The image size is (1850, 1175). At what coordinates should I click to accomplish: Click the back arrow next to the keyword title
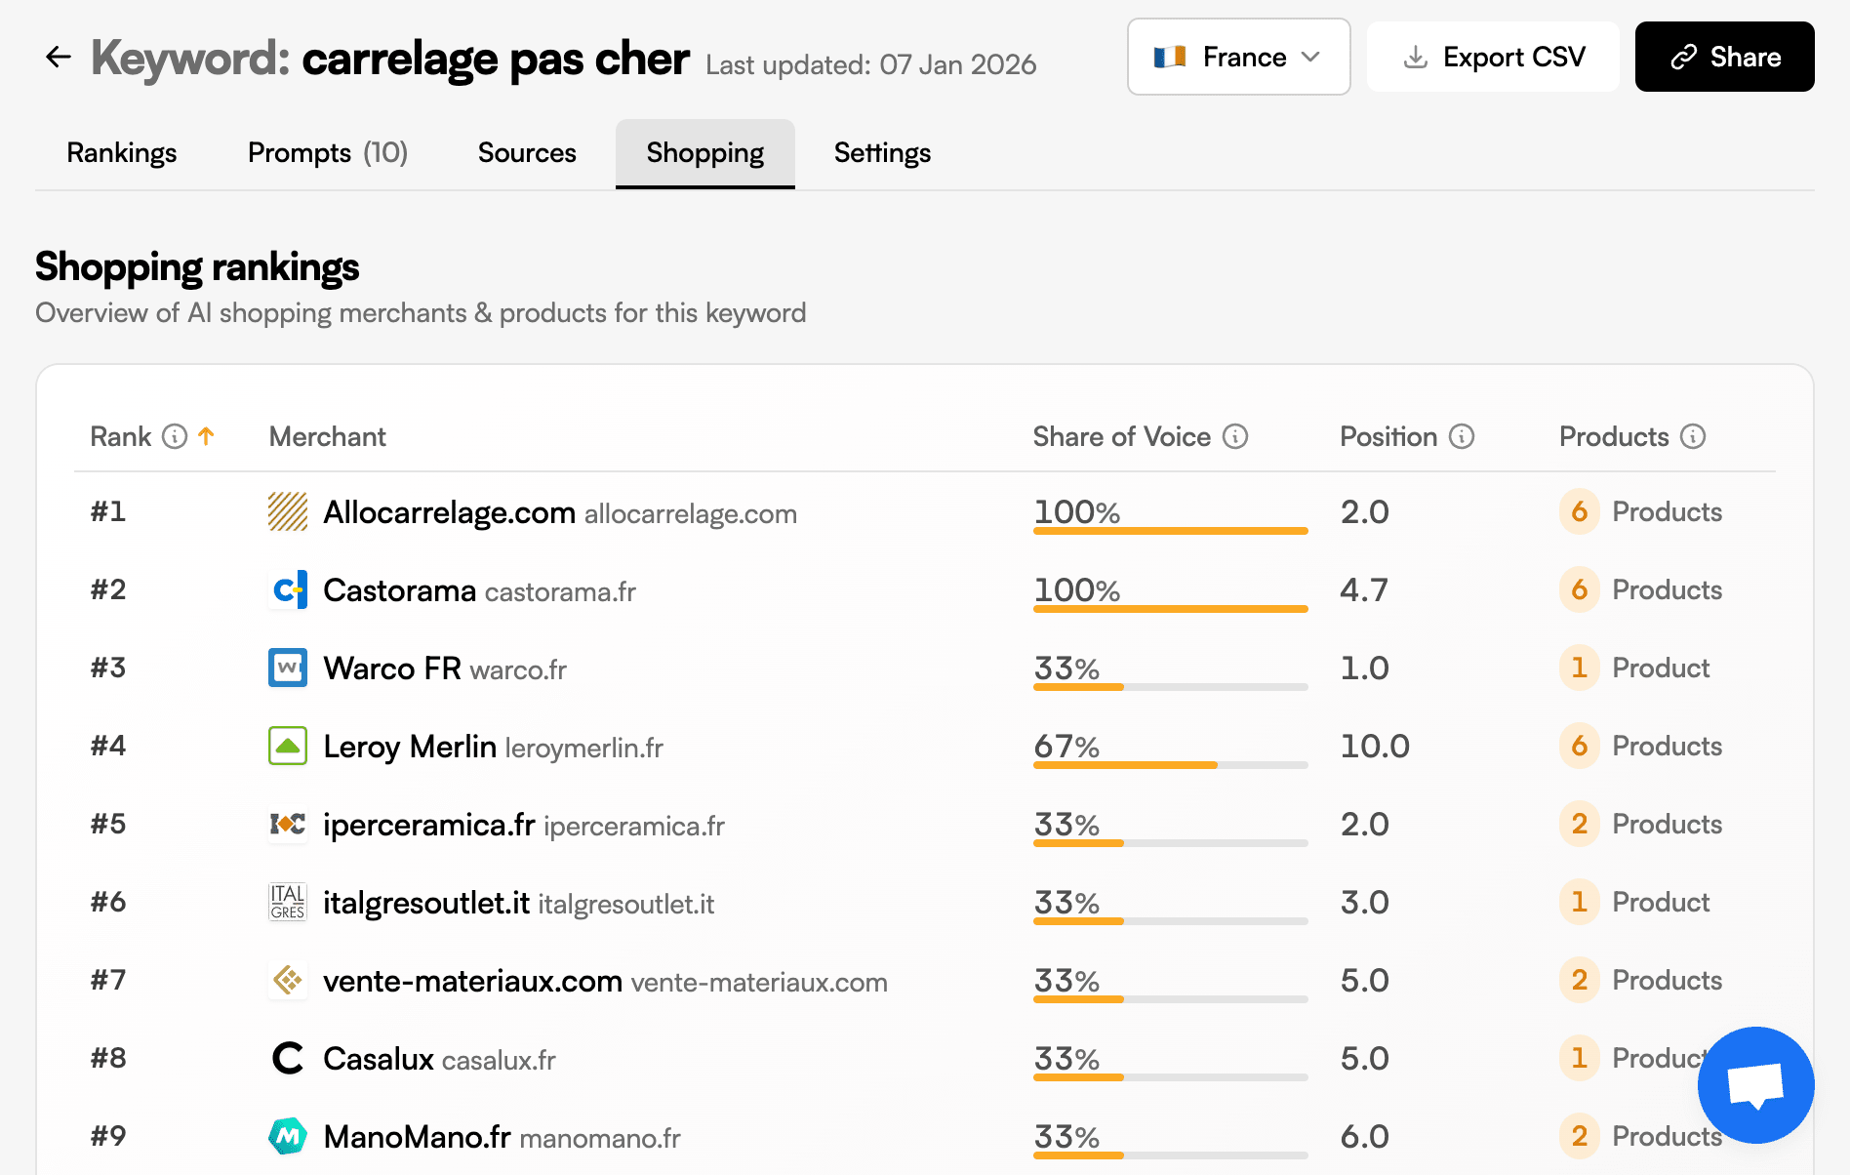59,57
